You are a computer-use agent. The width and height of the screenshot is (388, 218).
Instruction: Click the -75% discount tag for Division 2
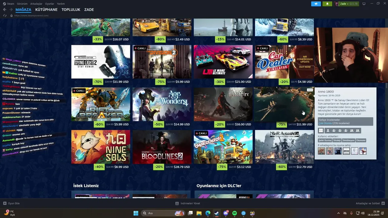coord(160,82)
